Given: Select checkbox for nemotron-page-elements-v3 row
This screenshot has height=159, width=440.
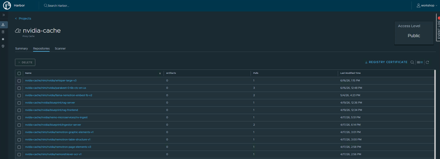Looking at the screenshot, I should click(19, 147).
